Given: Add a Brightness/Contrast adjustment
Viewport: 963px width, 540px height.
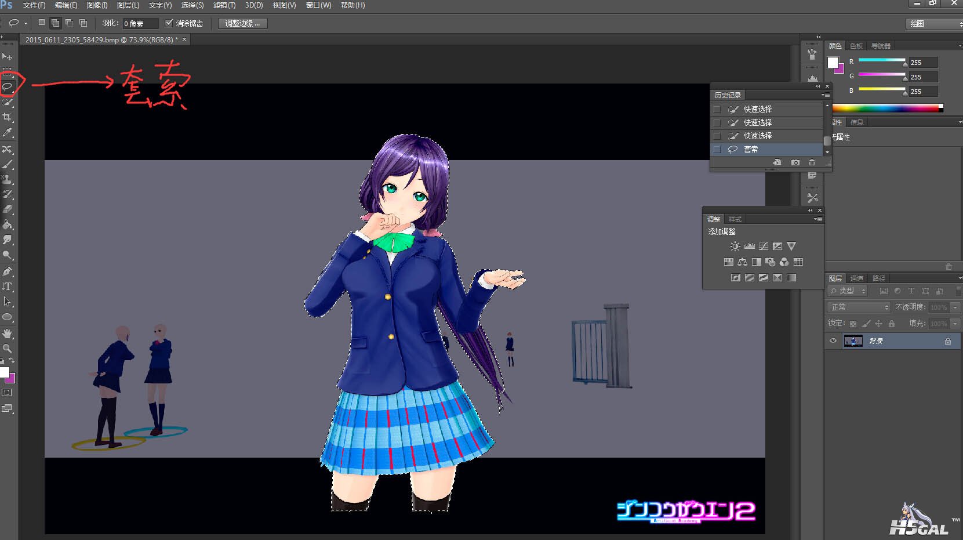Looking at the screenshot, I should tap(735, 247).
